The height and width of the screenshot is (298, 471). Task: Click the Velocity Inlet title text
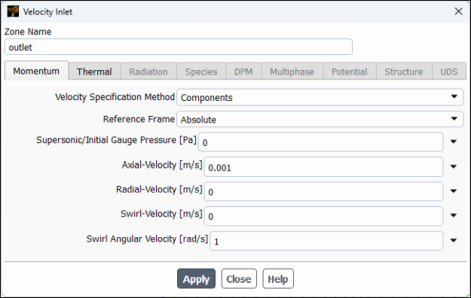(47, 12)
